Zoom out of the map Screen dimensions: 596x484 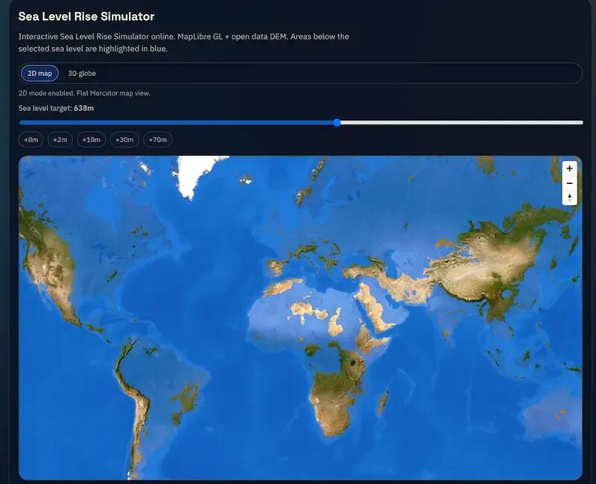coord(569,183)
